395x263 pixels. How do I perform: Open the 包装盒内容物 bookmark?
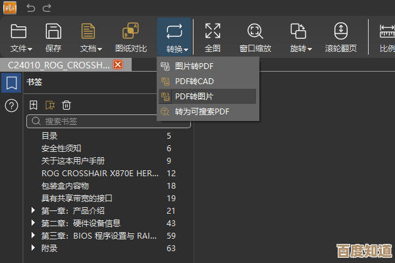[65, 186]
